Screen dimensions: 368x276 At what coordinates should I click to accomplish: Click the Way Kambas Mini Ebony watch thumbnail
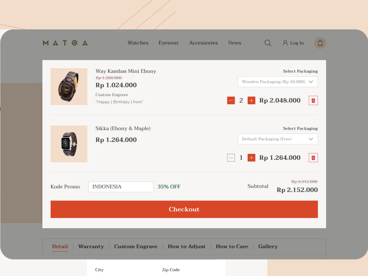pyautogui.click(x=69, y=86)
